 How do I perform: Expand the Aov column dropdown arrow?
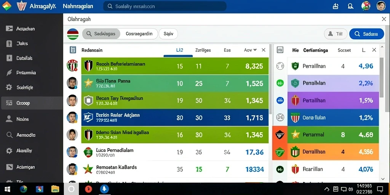[x=255, y=50]
